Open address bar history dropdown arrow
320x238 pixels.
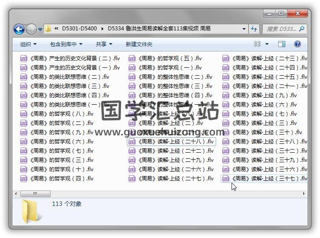pyautogui.click(x=244, y=29)
